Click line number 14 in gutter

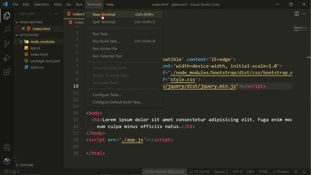point(76,113)
